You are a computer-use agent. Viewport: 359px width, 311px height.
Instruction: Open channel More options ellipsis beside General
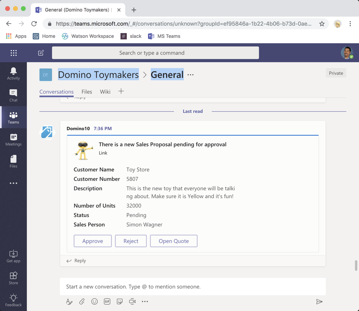[191, 75]
